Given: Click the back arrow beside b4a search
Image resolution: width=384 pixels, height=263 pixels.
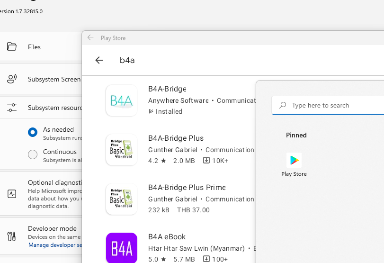Looking at the screenshot, I should point(99,60).
